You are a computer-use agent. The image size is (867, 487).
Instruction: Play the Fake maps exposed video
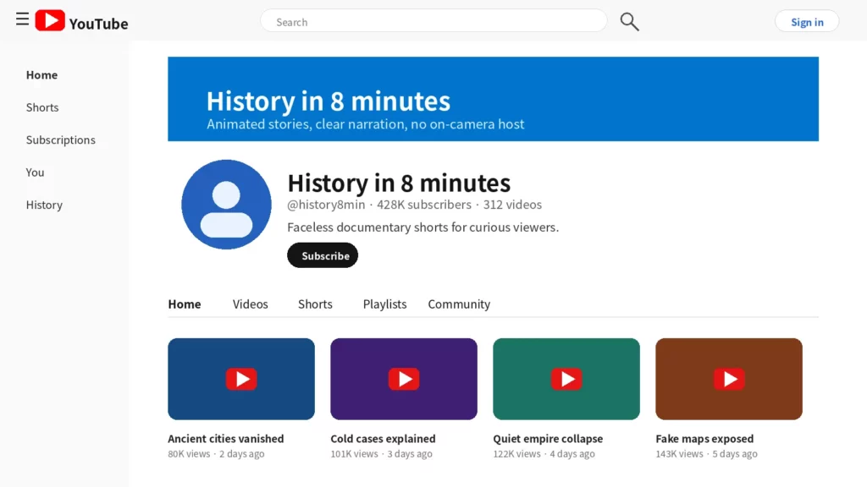[729, 379]
